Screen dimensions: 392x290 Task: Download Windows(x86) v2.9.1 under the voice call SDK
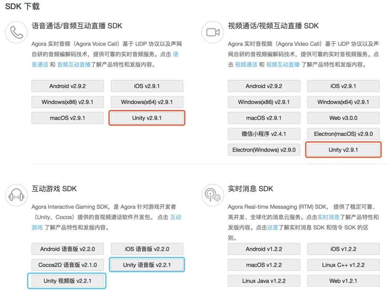point(68,102)
